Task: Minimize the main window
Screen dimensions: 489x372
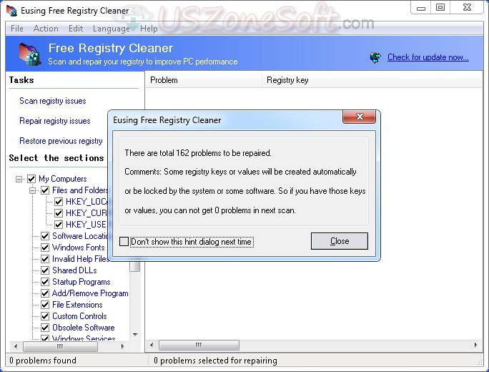Action: pos(420,7)
